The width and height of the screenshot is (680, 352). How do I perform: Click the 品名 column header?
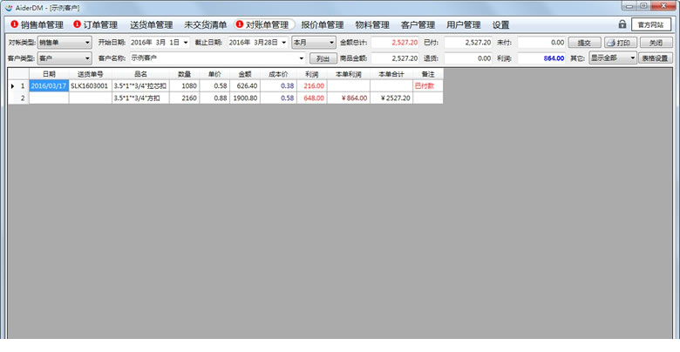(x=140, y=74)
